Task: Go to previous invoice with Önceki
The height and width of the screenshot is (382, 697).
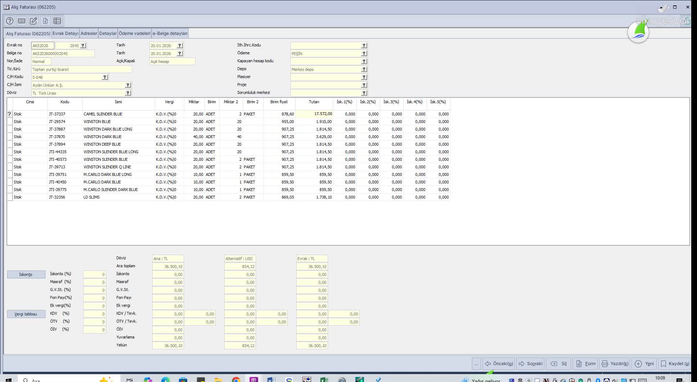Action: pyautogui.click(x=499, y=364)
